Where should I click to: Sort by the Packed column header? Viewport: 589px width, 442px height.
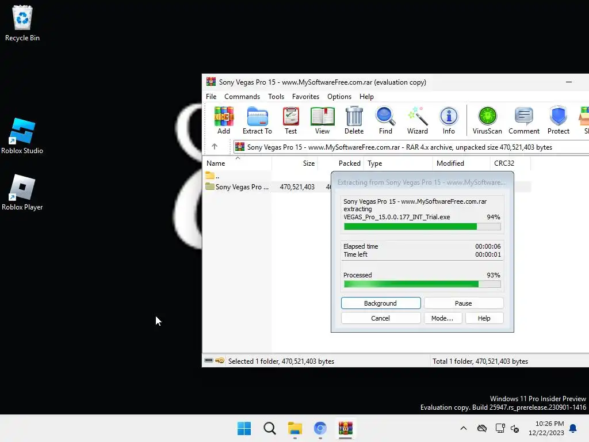click(x=341, y=163)
